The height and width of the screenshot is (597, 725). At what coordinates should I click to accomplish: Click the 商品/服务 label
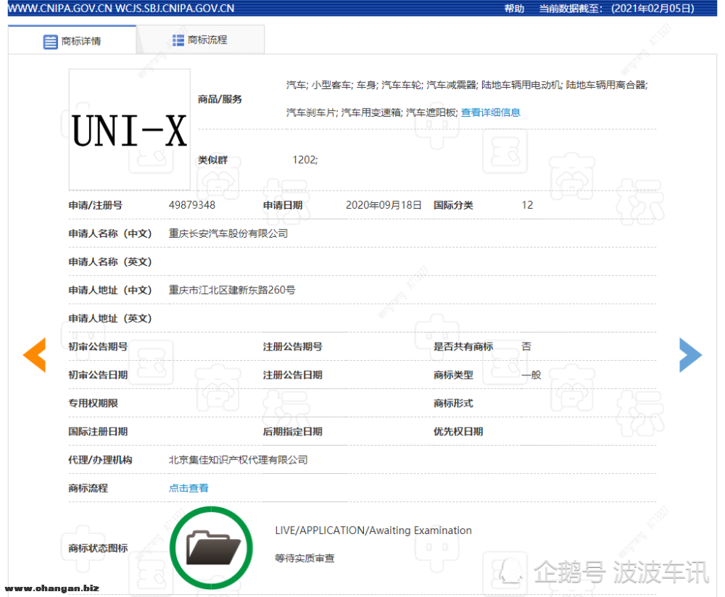[x=220, y=99]
